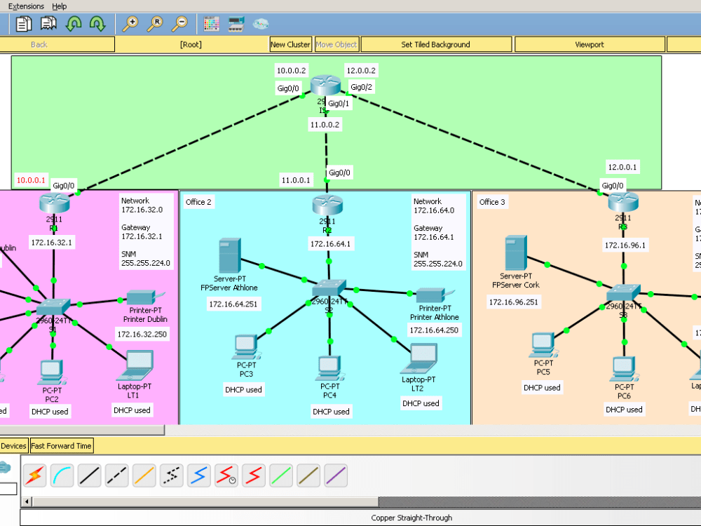The height and width of the screenshot is (526, 701).
Task: Click the green Undo arrow
Action: point(74,23)
